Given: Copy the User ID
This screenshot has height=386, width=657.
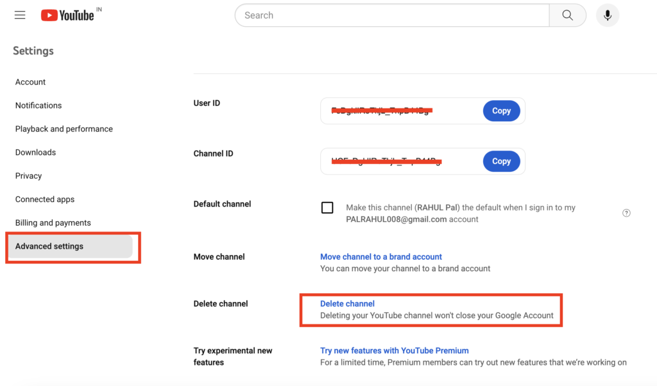Looking at the screenshot, I should [x=501, y=110].
